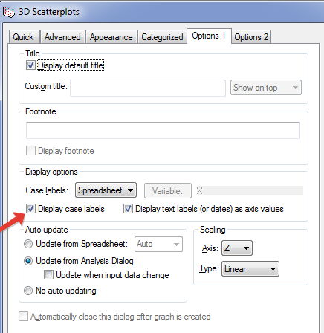The height and width of the screenshot is (333, 324).
Task: Switch to the Quick tab
Action: coord(24,37)
